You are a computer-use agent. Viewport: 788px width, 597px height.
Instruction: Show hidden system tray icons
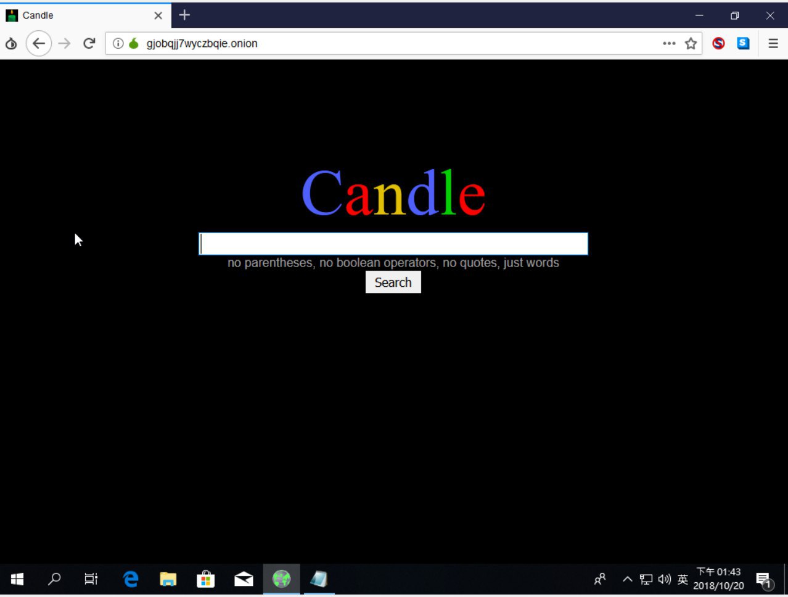[x=628, y=579]
